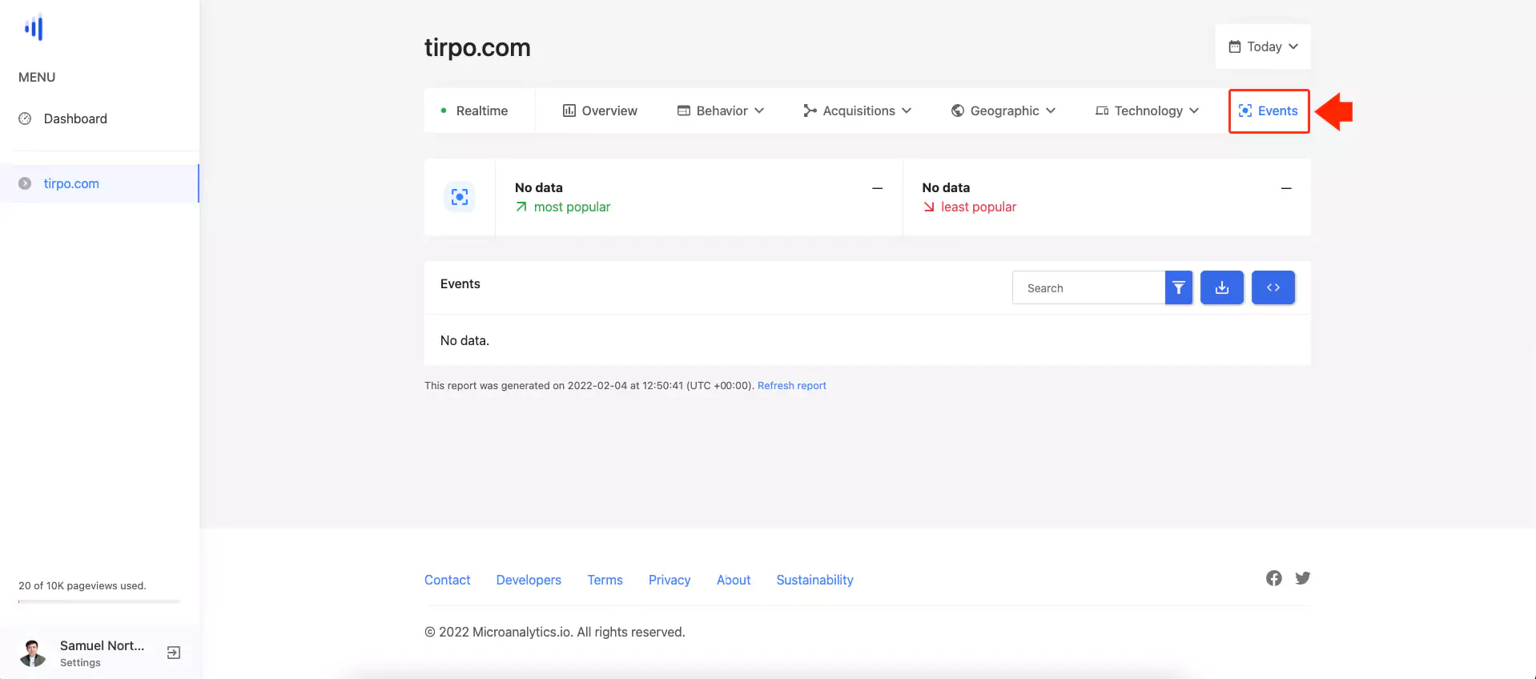Click the events target icon in summary card

click(460, 197)
